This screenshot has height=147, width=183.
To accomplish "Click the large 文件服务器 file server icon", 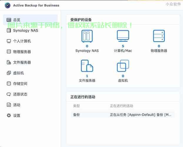I will pyautogui.click(x=87, y=66).
